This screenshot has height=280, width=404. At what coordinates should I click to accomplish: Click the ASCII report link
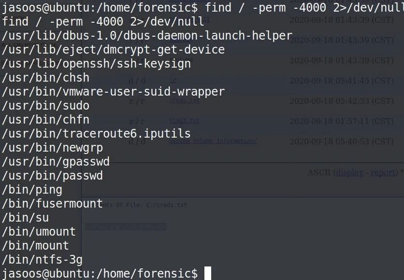click(382, 172)
